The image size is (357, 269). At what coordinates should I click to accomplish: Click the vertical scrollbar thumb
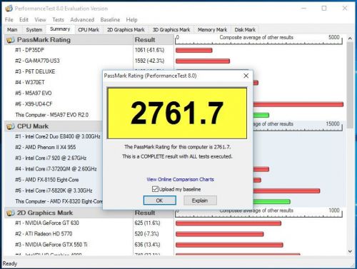pos(350,85)
